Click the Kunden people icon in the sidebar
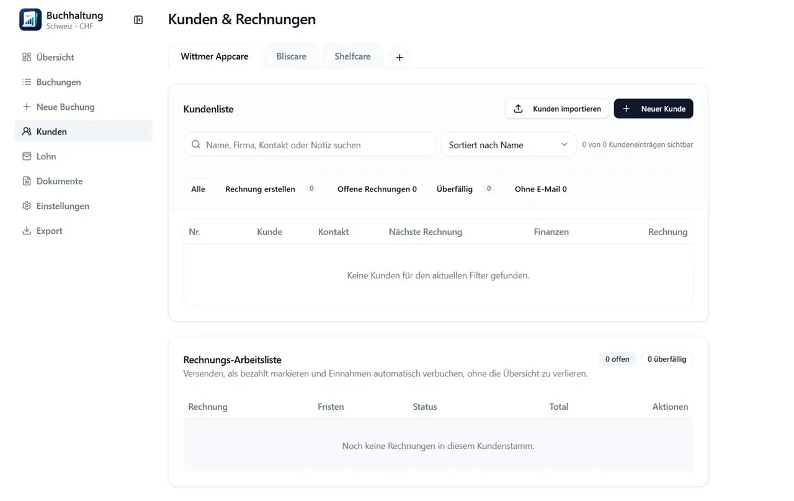 pos(27,131)
